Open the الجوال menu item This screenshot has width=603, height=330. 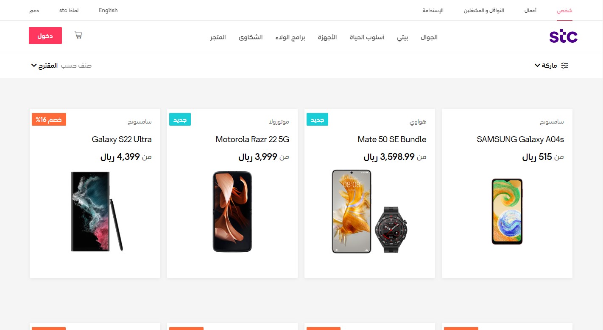(x=429, y=37)
